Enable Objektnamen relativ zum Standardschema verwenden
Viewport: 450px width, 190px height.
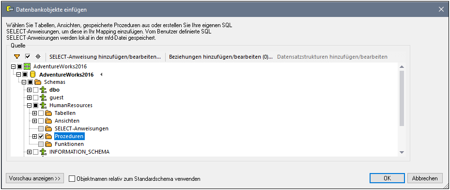[x=72, y=179]
